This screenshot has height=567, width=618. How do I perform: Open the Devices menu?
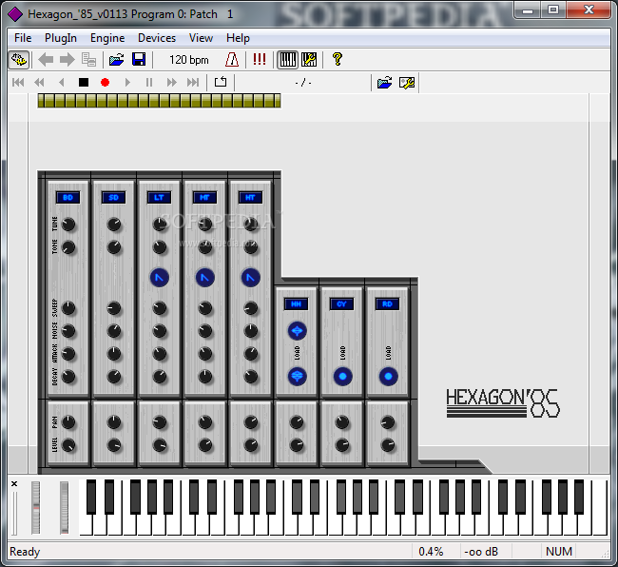[157, 38]
